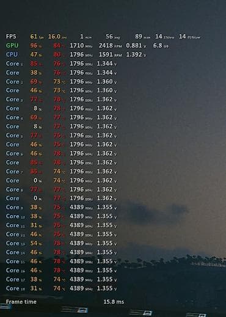
Task: Select the GPU clock 1710 MHz value
Action: [81, 46]
